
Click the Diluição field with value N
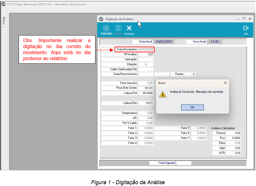click(146, 64)
